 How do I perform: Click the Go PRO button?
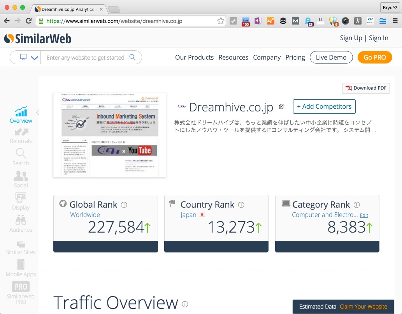coord(375,57)
